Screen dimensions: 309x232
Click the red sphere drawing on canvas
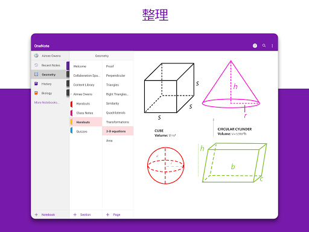[165, 166]
